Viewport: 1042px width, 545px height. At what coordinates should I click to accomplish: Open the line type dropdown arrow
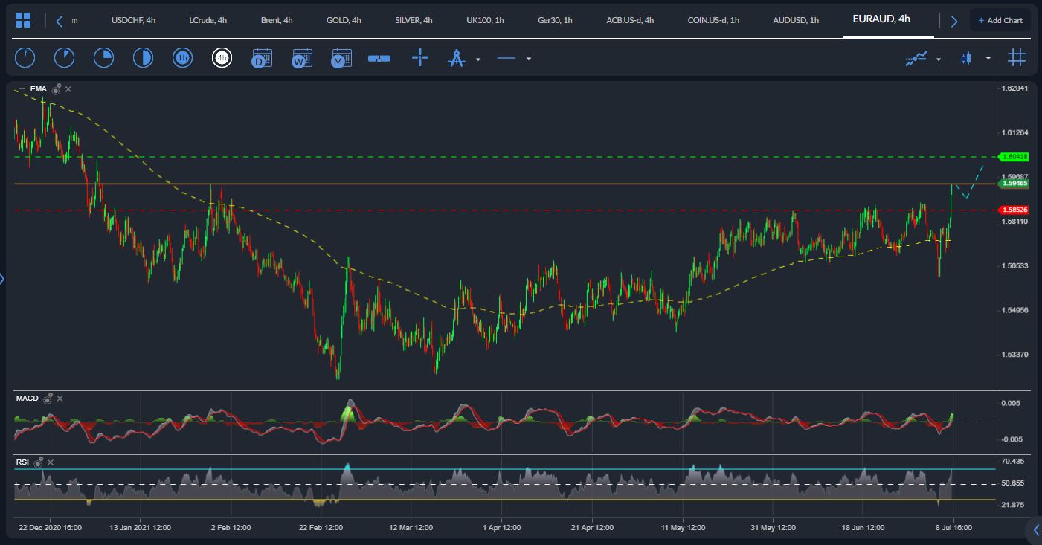coord(529,59)
